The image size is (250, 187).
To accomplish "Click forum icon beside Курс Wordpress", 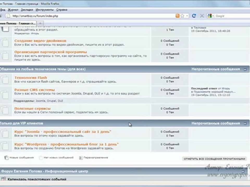I will [x=5, y=146].
